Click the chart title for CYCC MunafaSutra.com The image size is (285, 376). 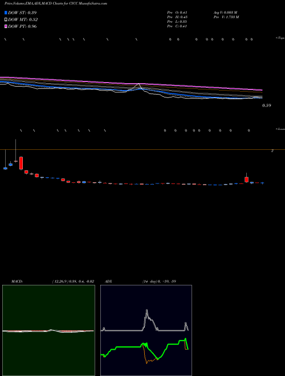(x=56, y=3)
